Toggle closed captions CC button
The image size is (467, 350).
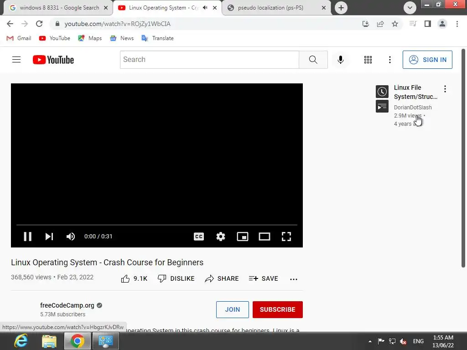pyautogui.click(x=199, y=237)
